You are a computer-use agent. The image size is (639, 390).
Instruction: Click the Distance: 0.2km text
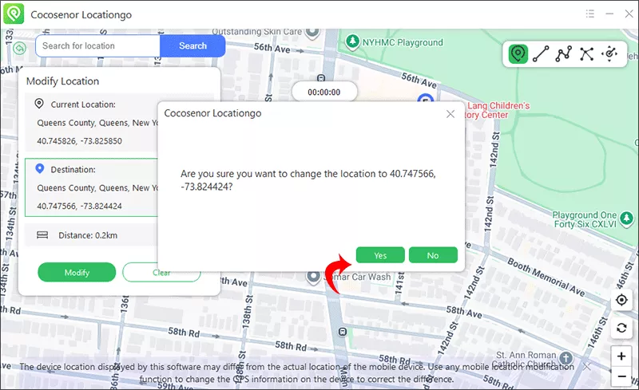pos(88,235)
